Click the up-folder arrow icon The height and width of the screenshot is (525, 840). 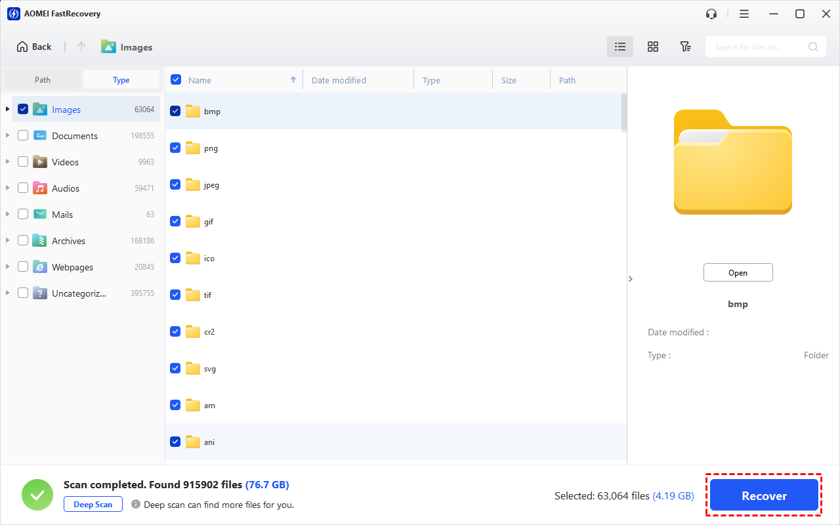(81, 47)
